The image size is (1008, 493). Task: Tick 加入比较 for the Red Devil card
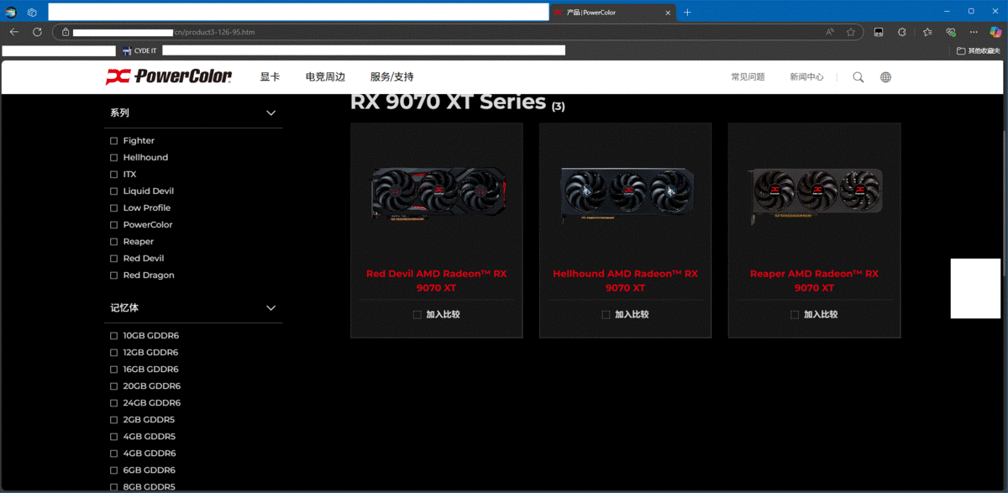417,315
